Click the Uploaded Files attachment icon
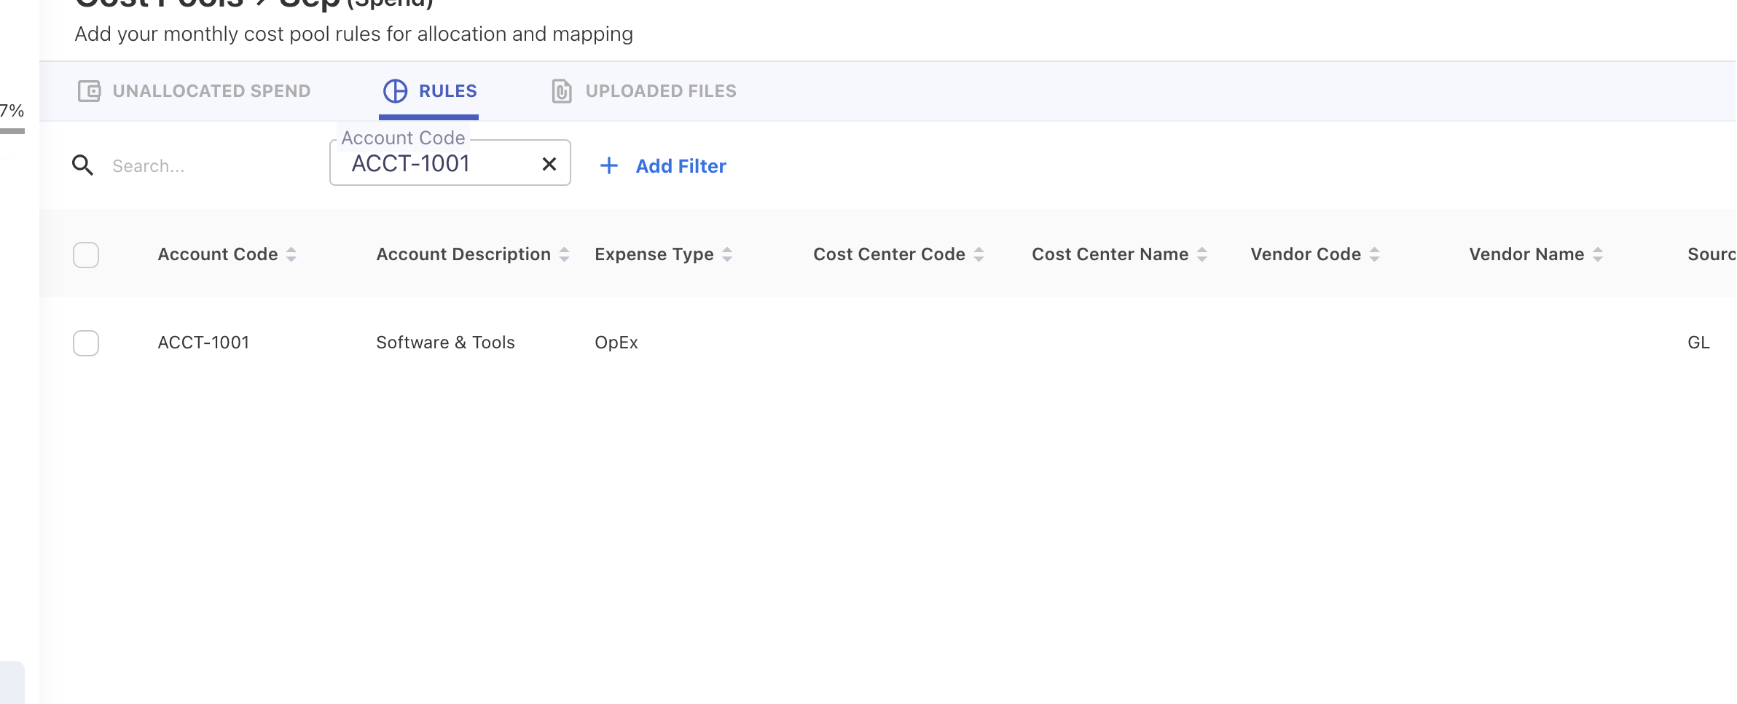This screenshot has height=704, width=1737. point(561,91)
